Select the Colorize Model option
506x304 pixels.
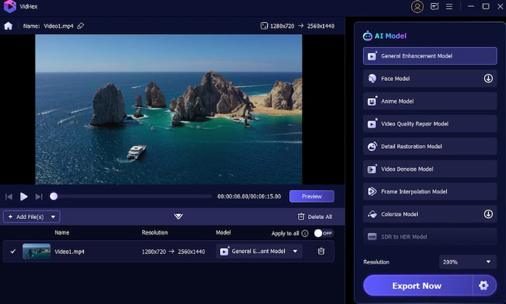(x=430, y=214)
